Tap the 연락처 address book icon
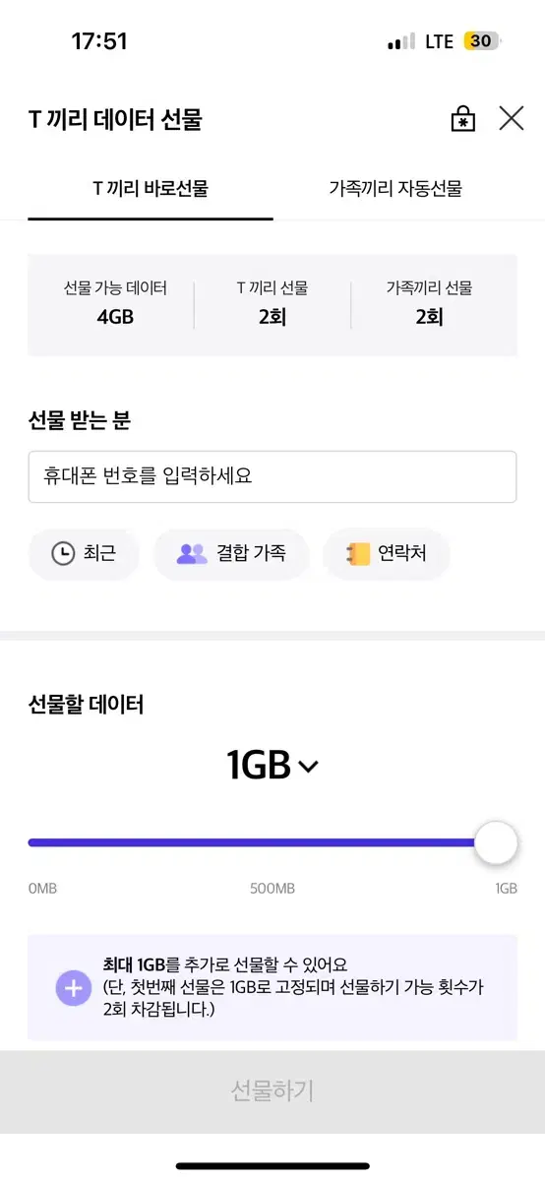 coord(357,553)
